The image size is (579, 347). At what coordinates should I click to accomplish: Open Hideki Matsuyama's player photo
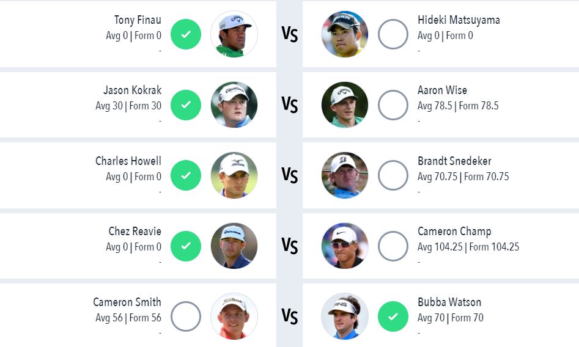pyautogui.click(x=344, y=34)
